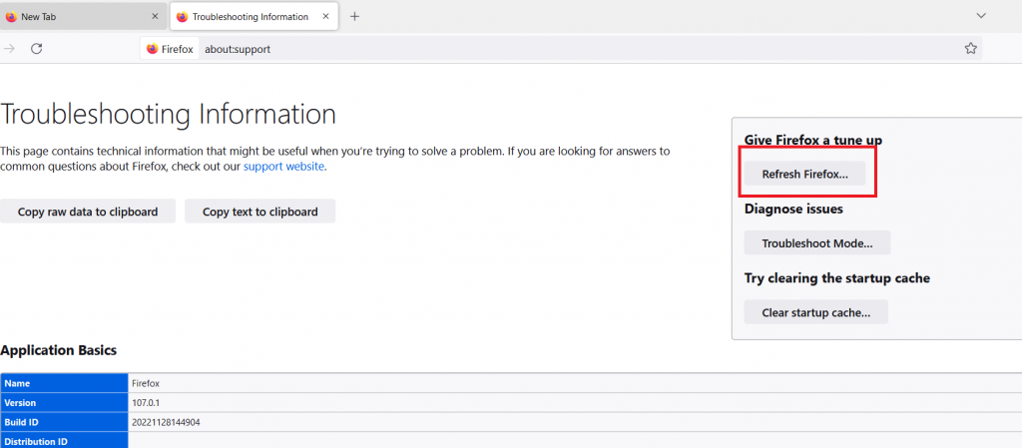Click Copy text to clipboard button
Image resolution: width=1022 pixels, height=448 pixels.
click(x=260, y=212)
